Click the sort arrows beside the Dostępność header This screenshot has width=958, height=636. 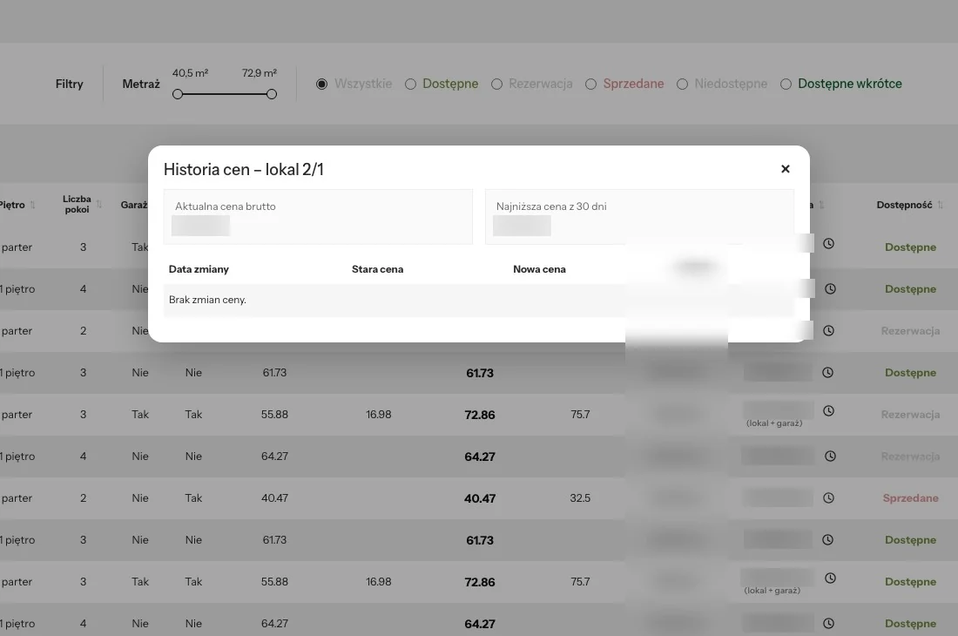coord(941,205)
